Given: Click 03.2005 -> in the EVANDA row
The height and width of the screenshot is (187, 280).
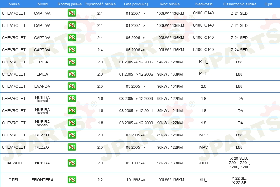Looking at the screenshot, I should point(135,86).
